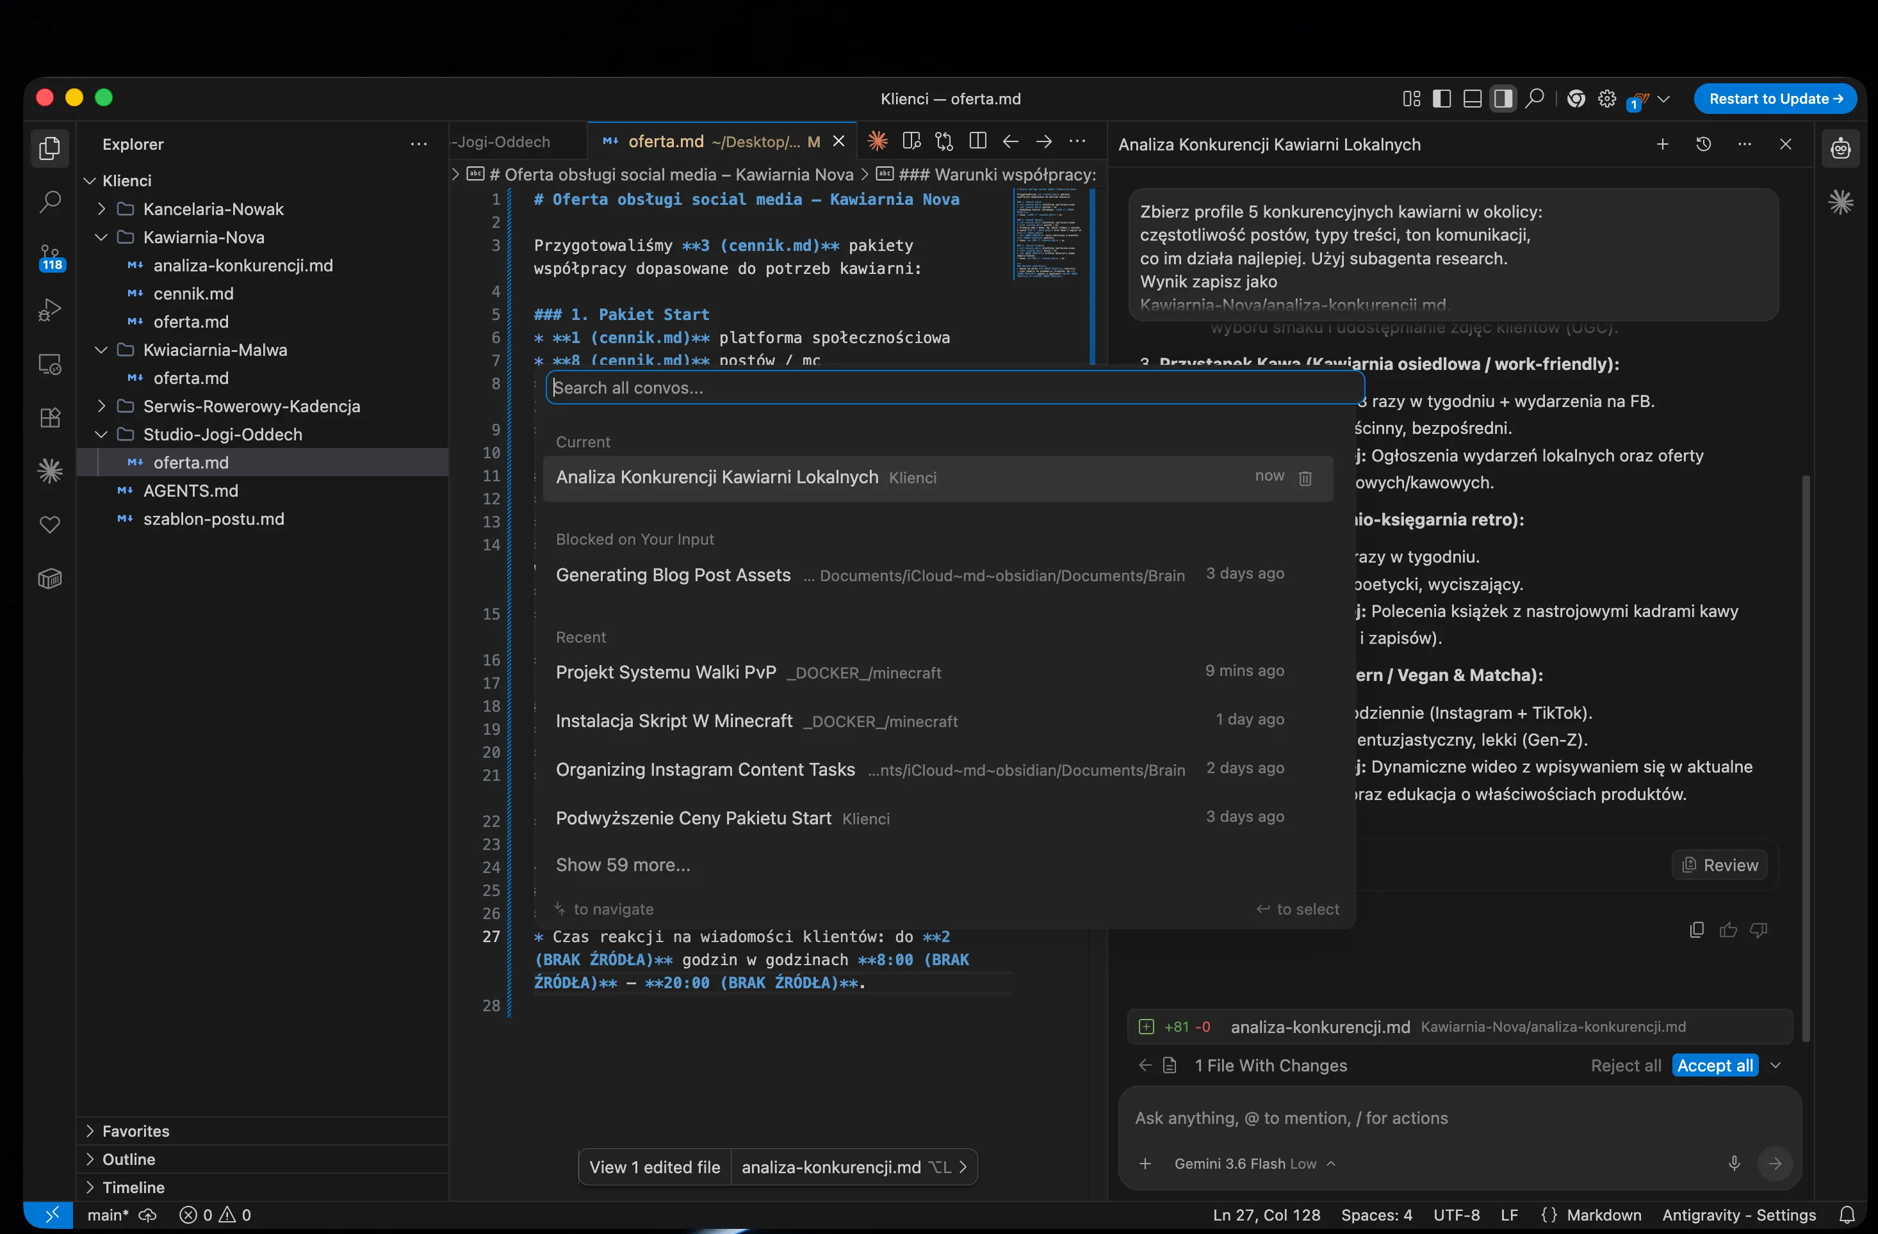This screenshot has width=1878, height=1234.
Task: Click the Explorer files icon in the activity bar
Action: [50, 147]
